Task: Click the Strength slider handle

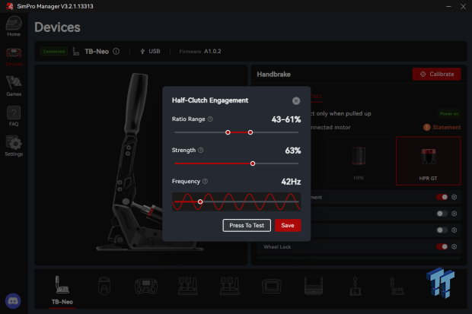Action: (x=253, y=163)
